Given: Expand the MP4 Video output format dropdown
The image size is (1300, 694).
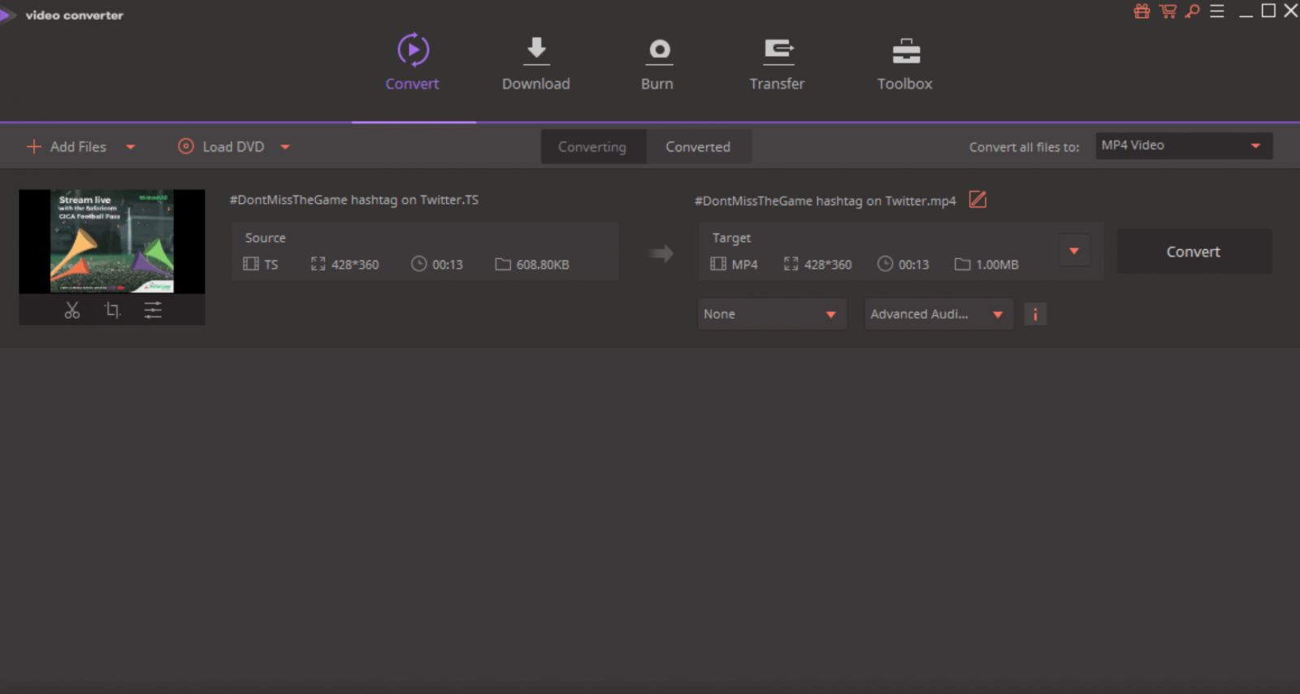Looking at the screenshot, I should pyautogui.click(x=1183, y=146).
